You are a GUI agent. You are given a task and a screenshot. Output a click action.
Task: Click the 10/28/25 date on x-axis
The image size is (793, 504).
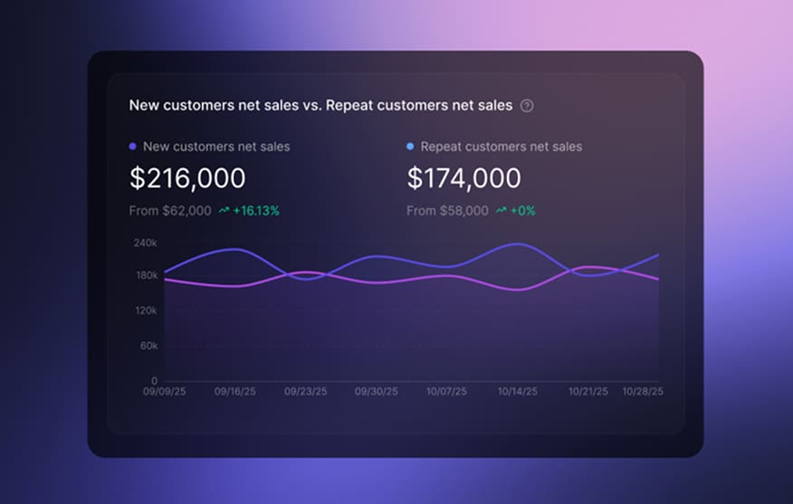pos(643,392)
